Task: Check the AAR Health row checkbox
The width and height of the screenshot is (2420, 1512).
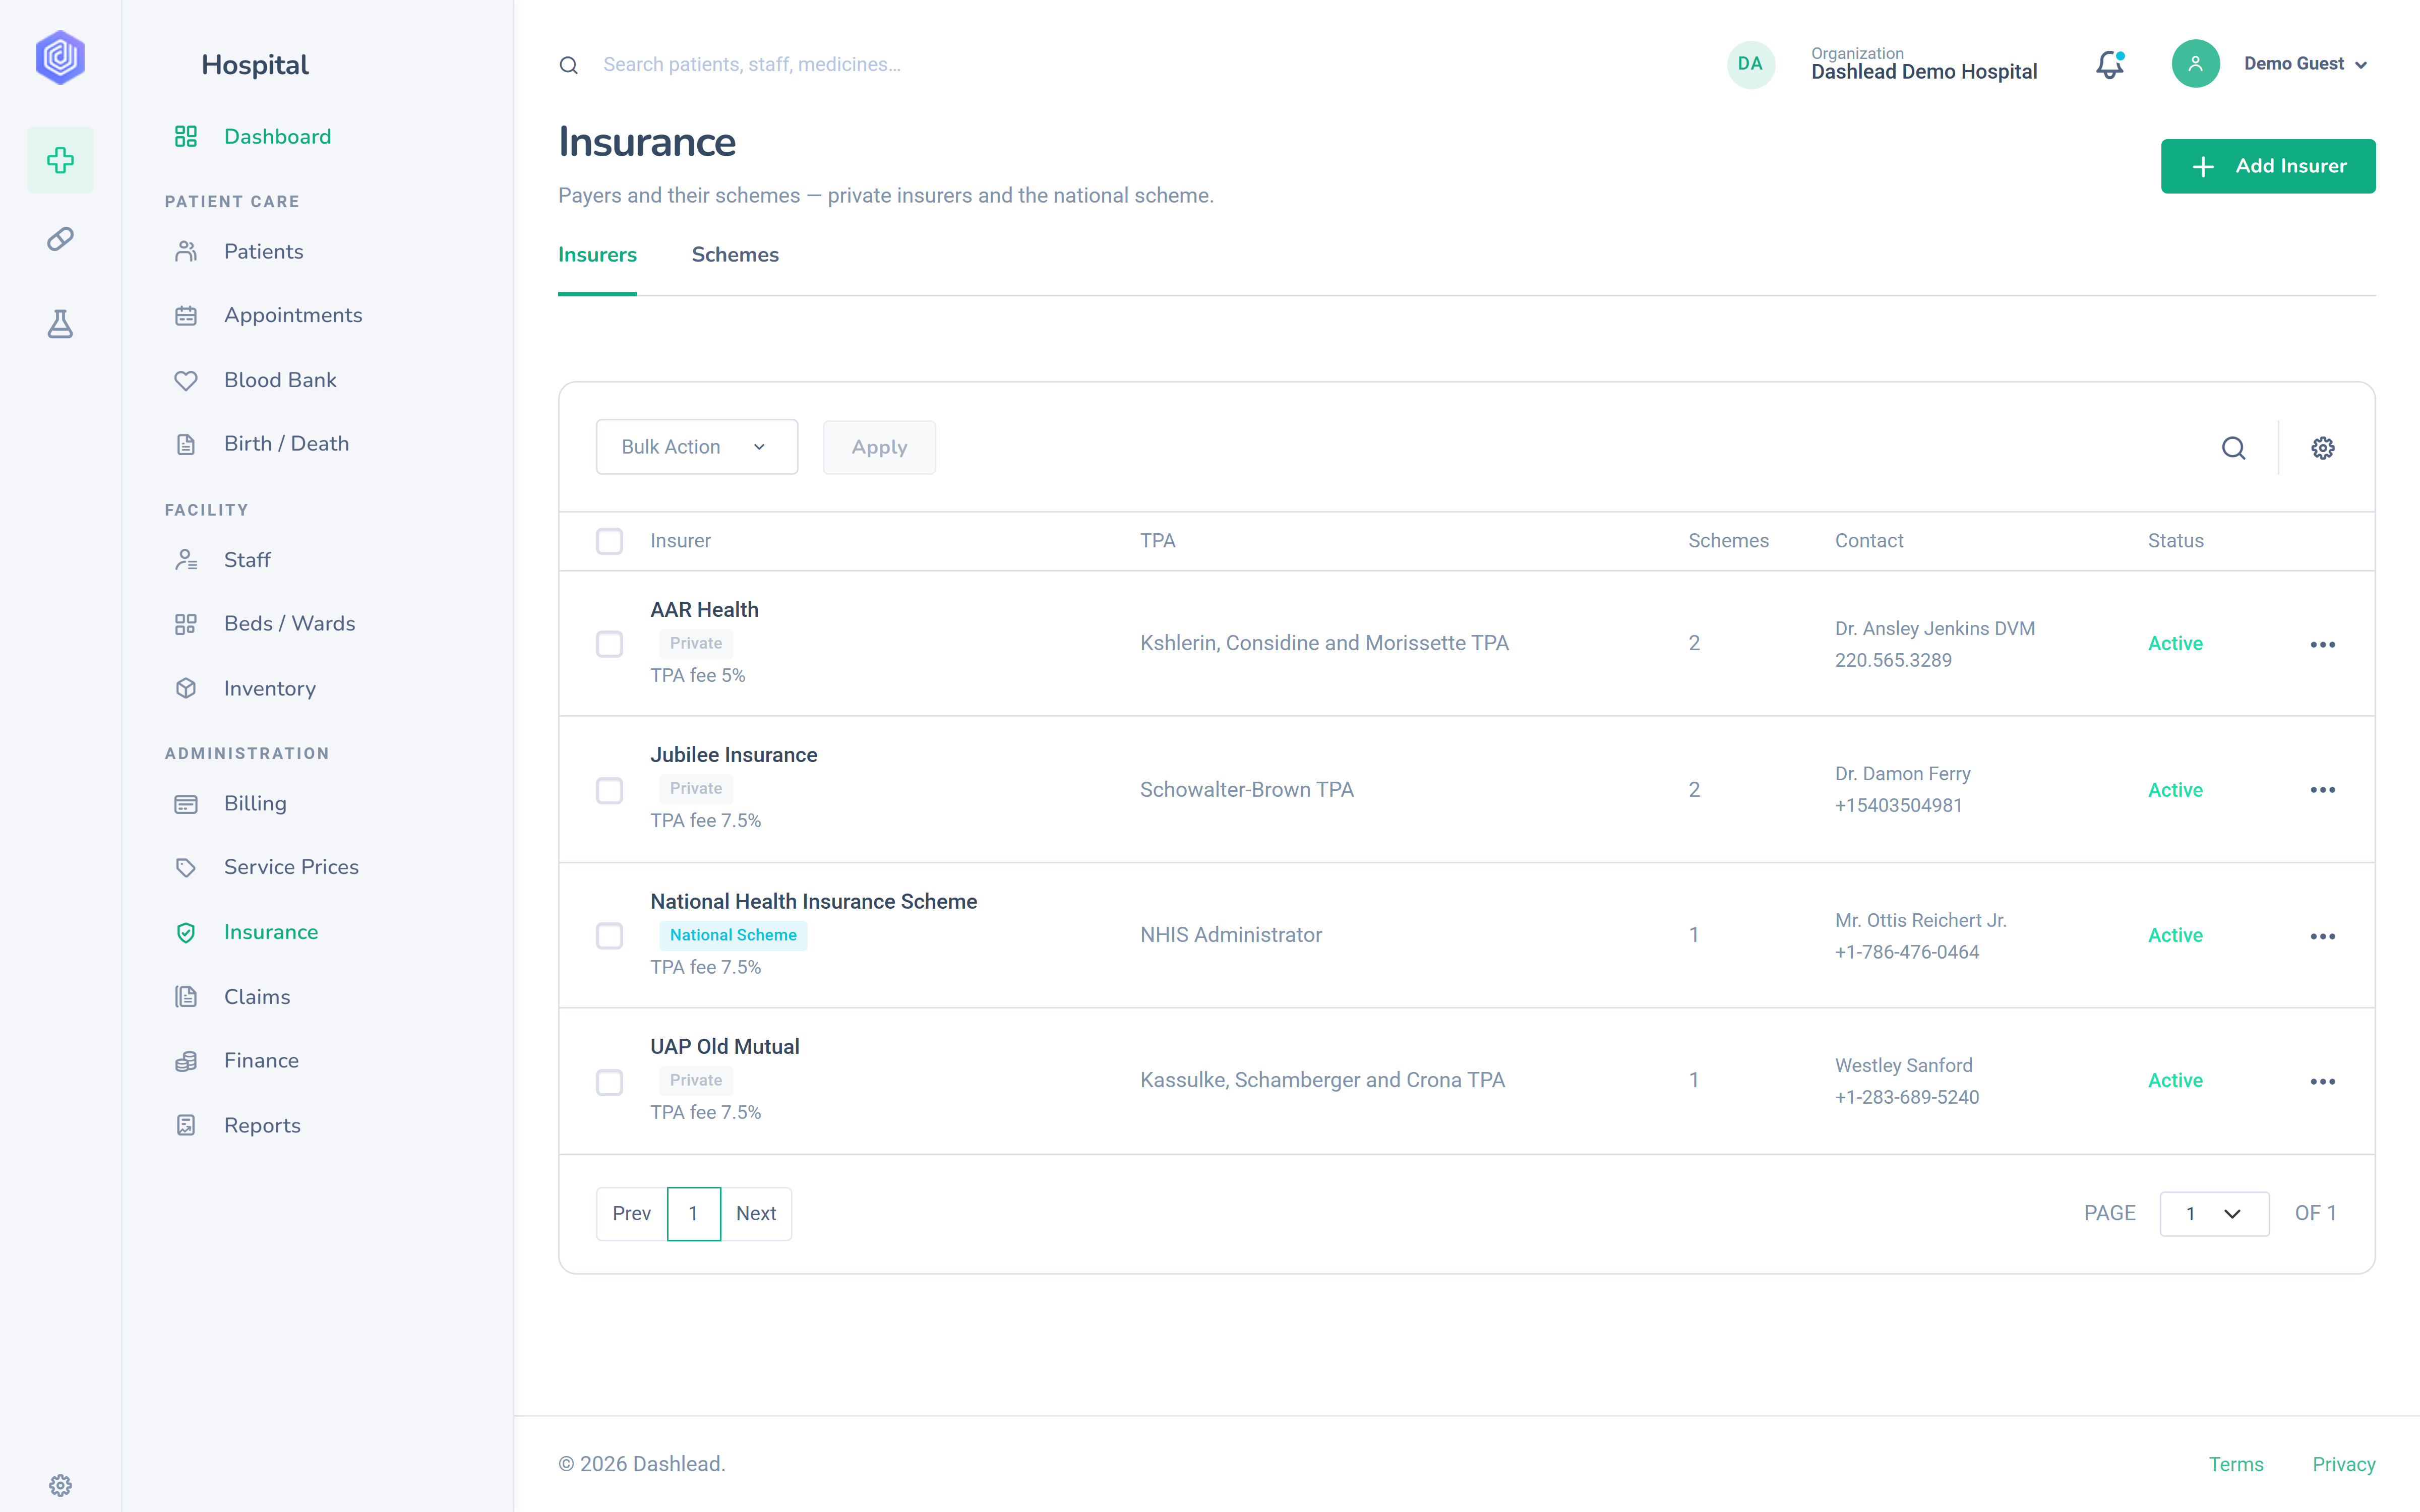Action: click(609, 644)
